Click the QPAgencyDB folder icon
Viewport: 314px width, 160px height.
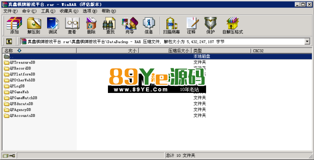click(x=7, y=109)
